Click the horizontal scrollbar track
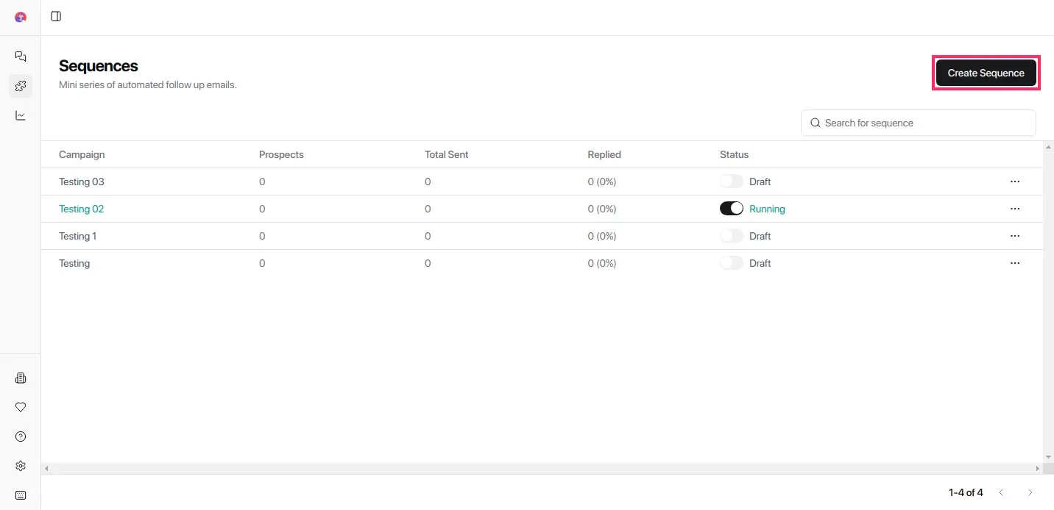1054x510 pixels. [542, 468]
